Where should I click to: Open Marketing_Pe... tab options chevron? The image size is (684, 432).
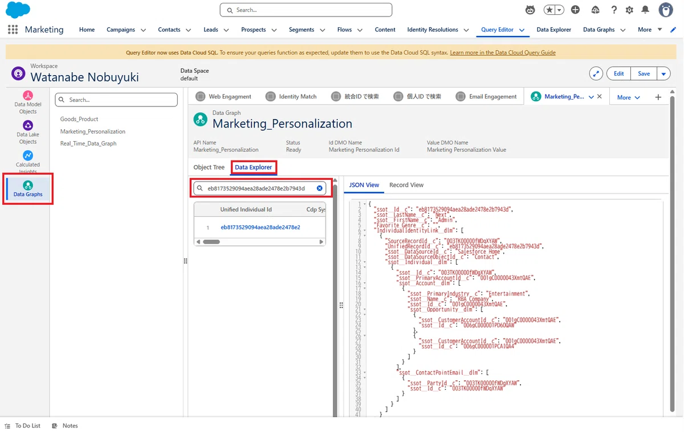591,97
